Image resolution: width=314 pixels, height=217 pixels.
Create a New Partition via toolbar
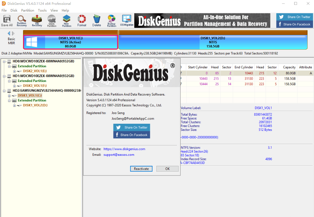tap(66, 21)
